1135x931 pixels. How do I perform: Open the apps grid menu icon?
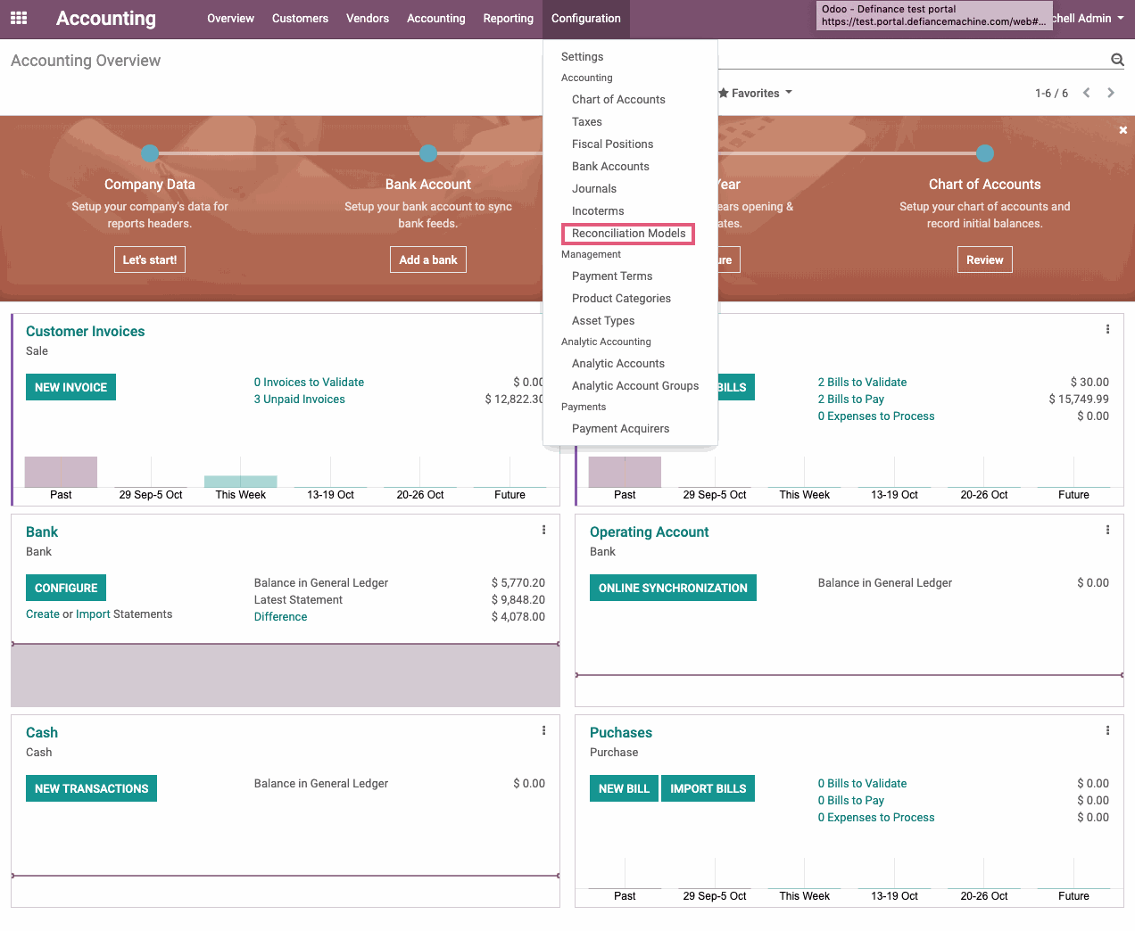pos(19,18)
